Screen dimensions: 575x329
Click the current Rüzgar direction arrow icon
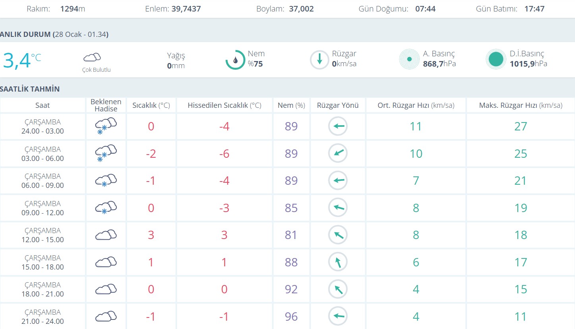[319, 60]
